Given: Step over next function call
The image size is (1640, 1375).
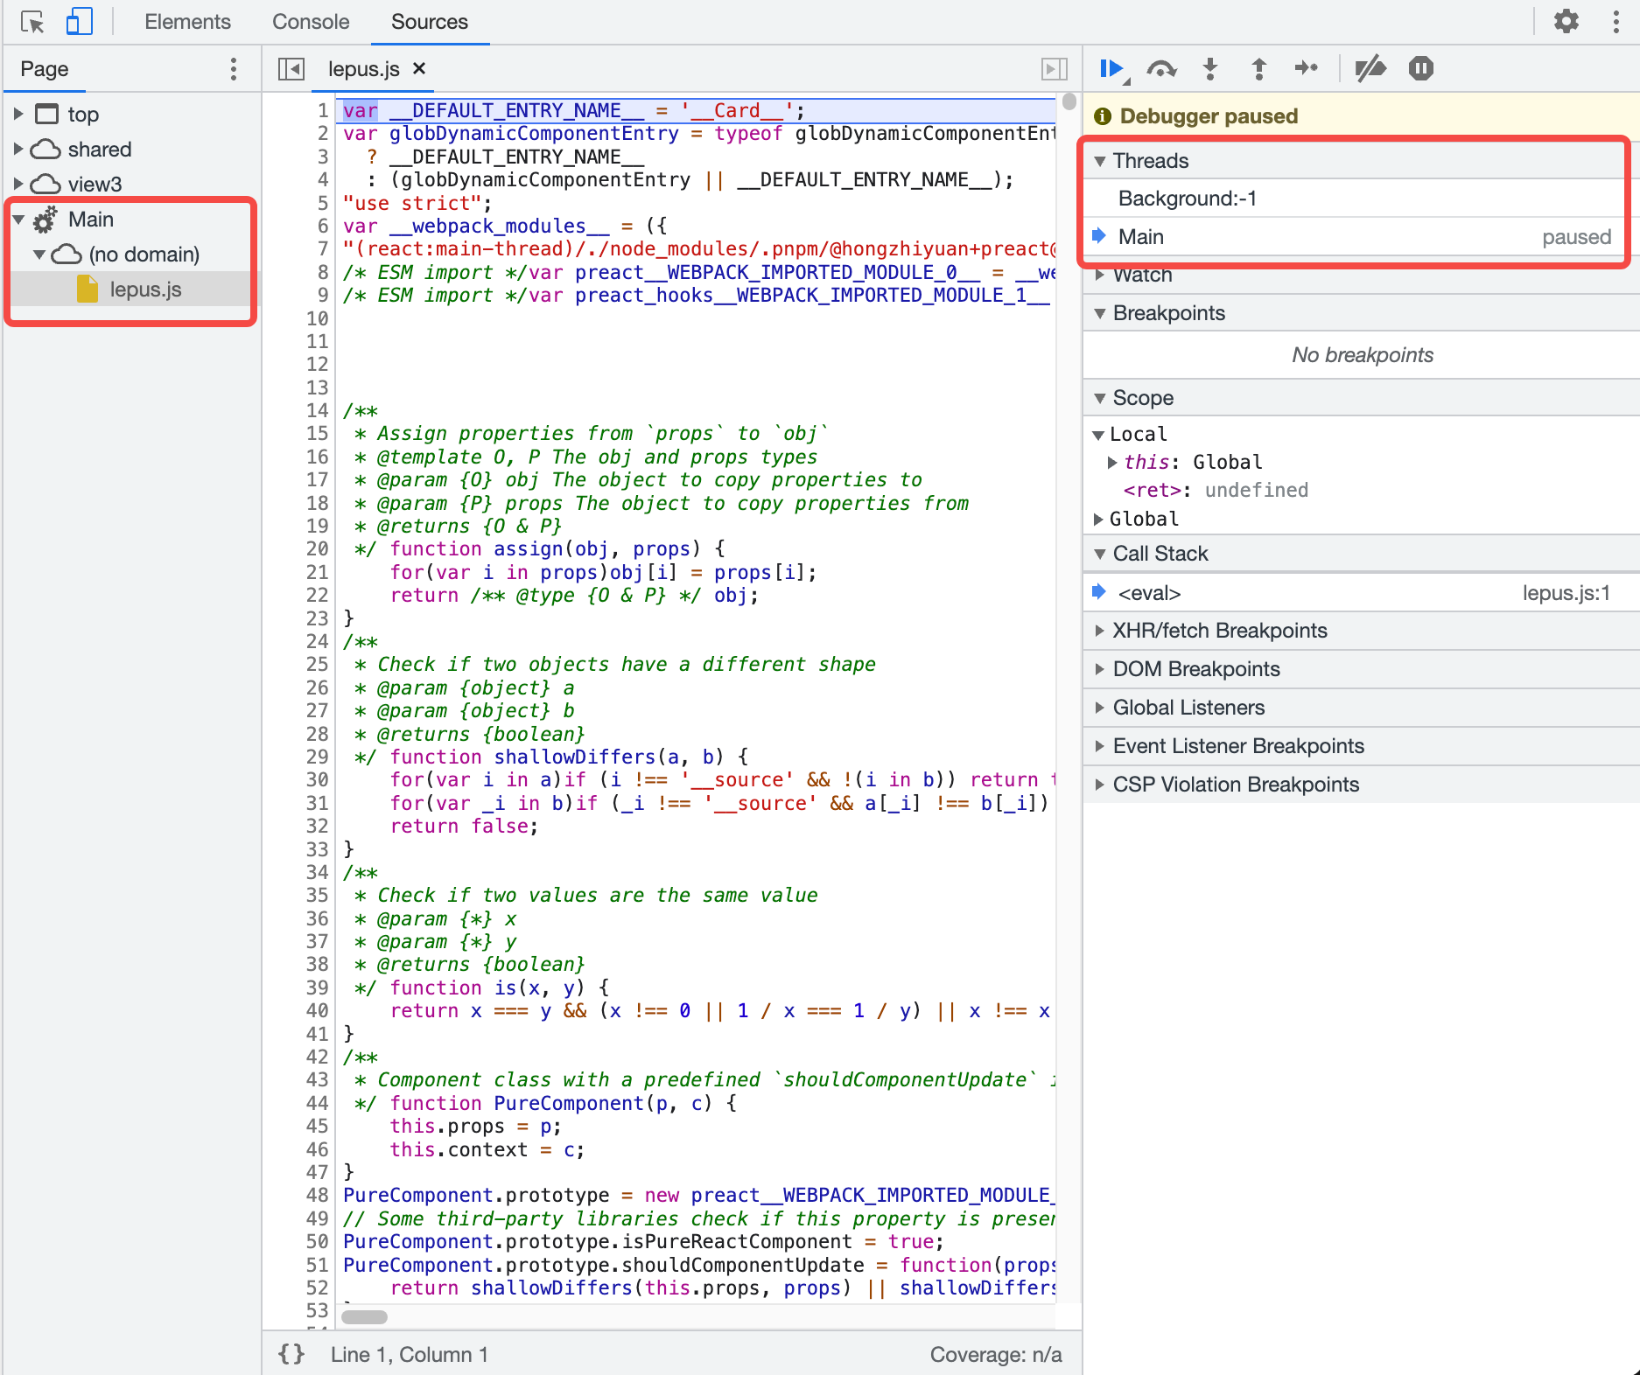Looking at the screenshot, I should (1161, 68).
